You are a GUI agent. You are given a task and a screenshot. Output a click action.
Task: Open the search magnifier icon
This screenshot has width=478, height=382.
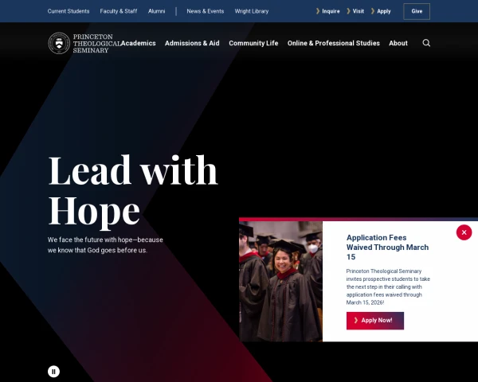coord(426,43)
